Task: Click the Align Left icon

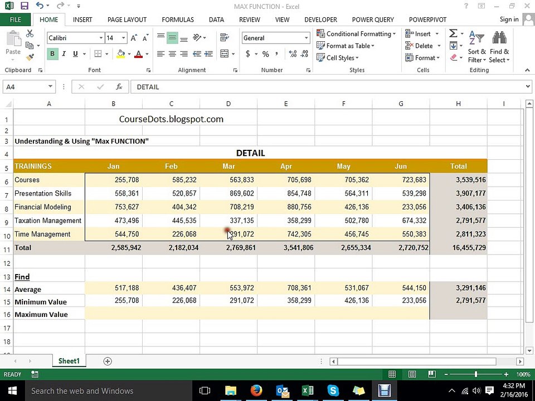Action: [160, 54]
